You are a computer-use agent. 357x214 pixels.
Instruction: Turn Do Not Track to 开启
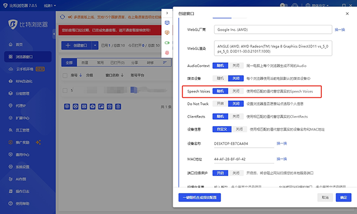coord(220,104)
